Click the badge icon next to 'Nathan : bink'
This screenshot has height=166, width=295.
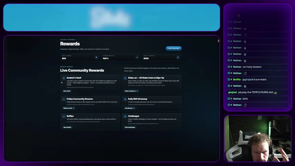click(229, 99)
